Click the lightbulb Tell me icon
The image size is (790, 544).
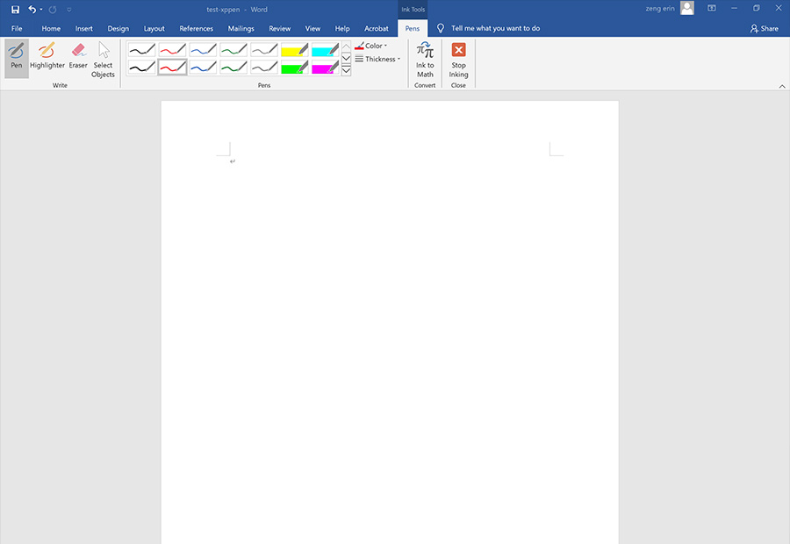coord(441,29)
